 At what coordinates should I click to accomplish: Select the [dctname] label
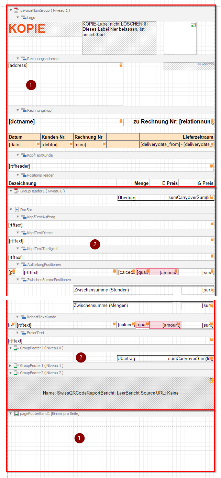coord(65,122)
